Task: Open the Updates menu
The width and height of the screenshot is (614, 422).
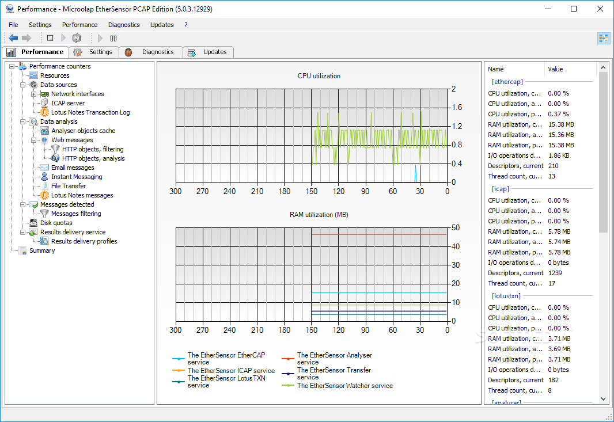Action: click(x=162, y=25)
